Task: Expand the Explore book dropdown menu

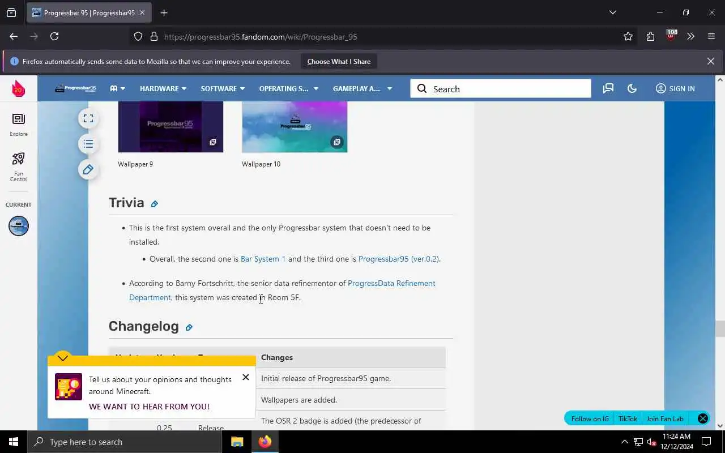Action: [x=117, y=88]
